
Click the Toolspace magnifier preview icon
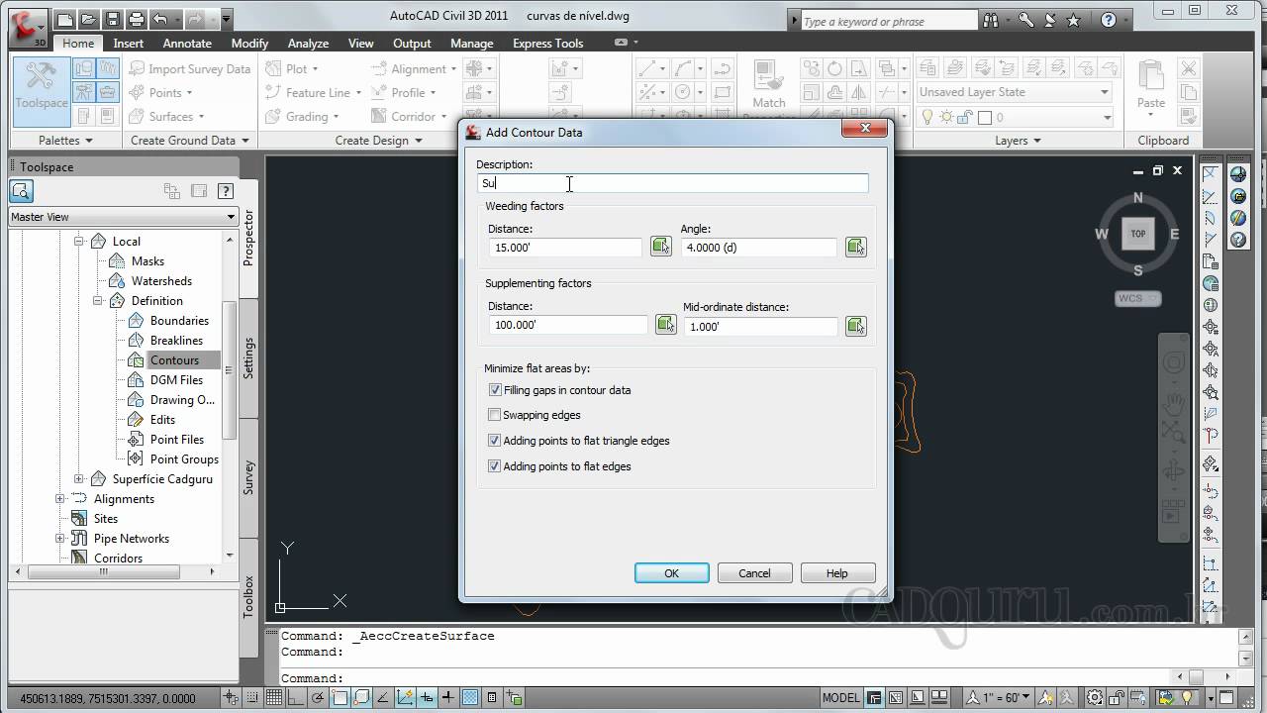pyautogui.click(x=22, y=191)
